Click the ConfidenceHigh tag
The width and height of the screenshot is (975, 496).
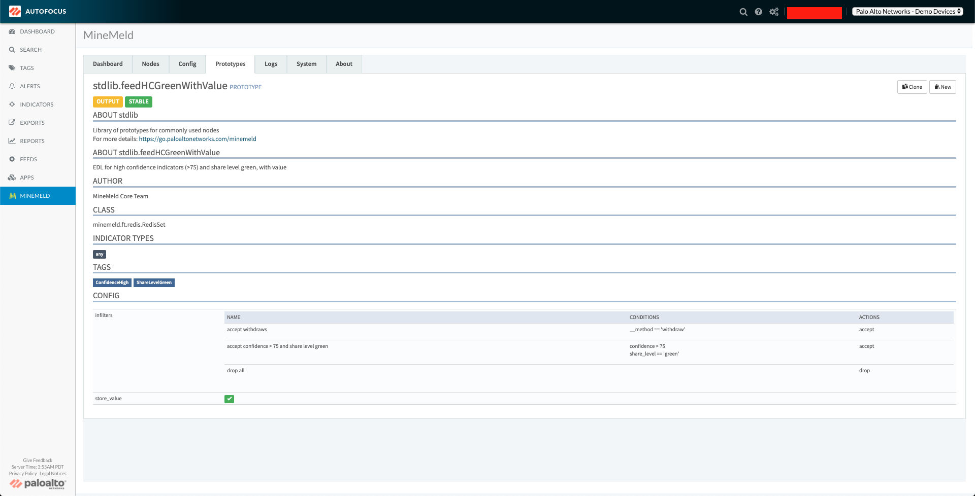(x=112, y=282)
